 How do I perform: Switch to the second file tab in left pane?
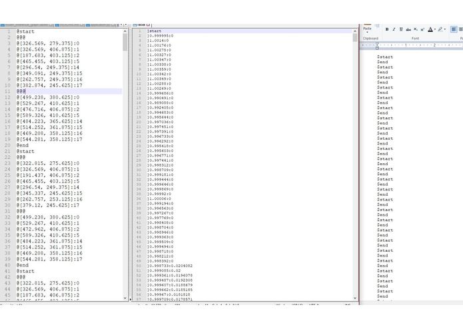(70, 25)
